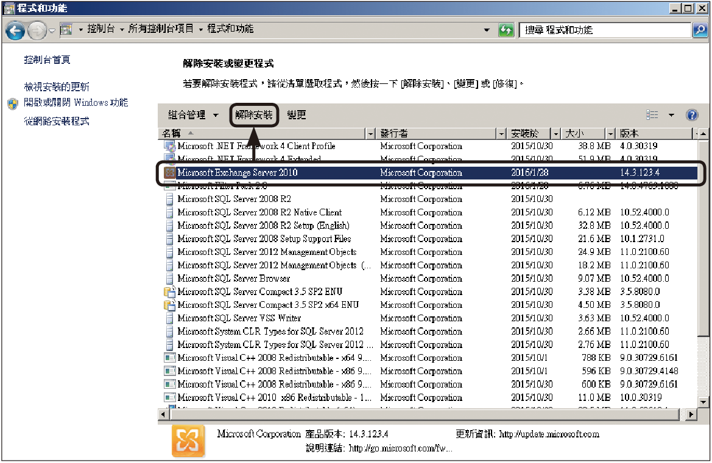Click the Control Panel icon in address bar
712x463 pixels.
66,29
